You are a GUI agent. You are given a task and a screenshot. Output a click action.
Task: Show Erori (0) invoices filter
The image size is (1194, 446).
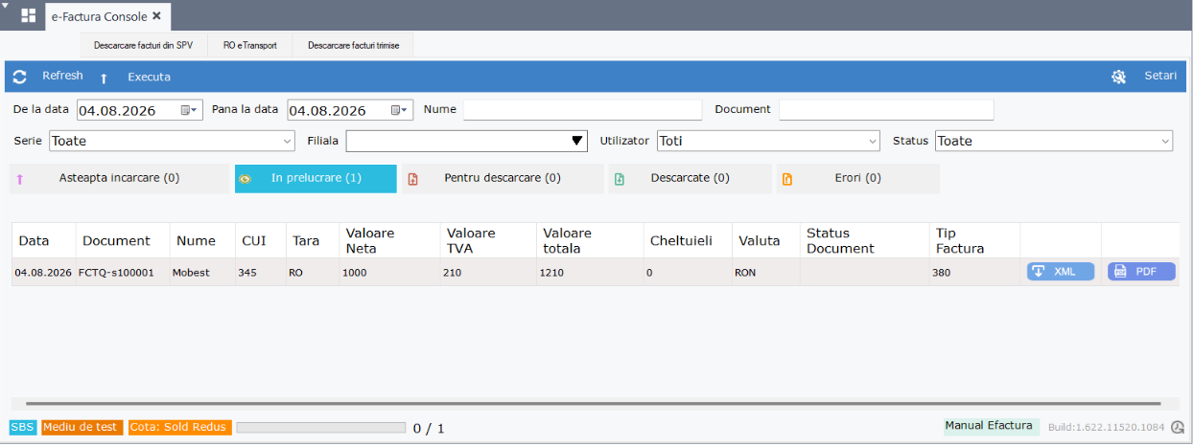pos(857,179)
